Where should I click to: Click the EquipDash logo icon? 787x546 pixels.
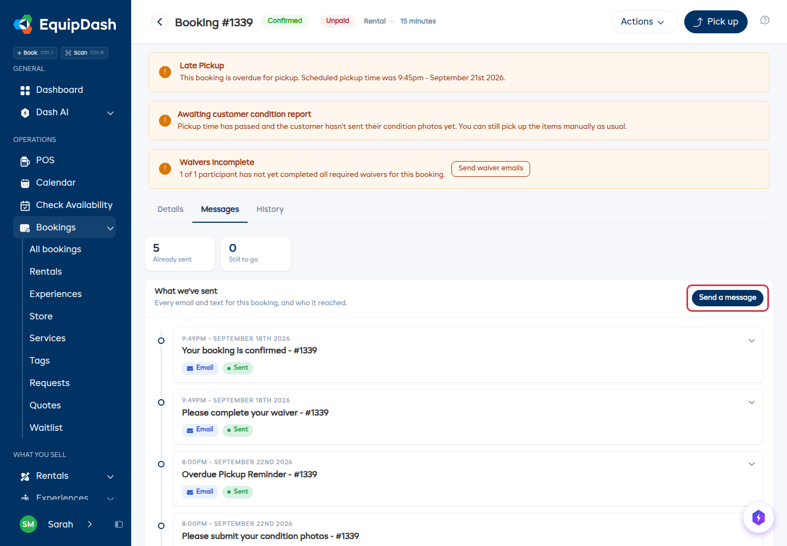coord(23,24)
